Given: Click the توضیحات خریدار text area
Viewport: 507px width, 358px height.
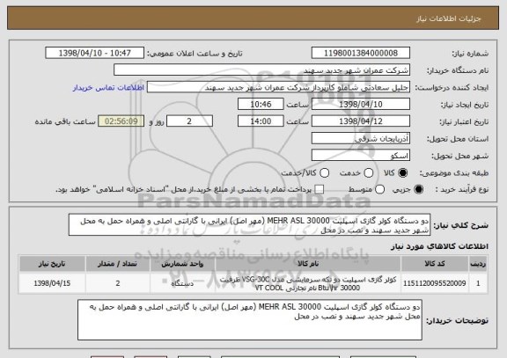Looking at the screenshot, I should [x=250, y=320].
